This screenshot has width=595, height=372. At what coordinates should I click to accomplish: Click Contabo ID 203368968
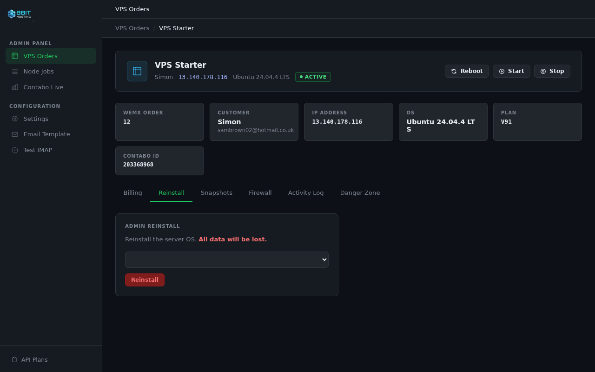(x=138, y=165)
